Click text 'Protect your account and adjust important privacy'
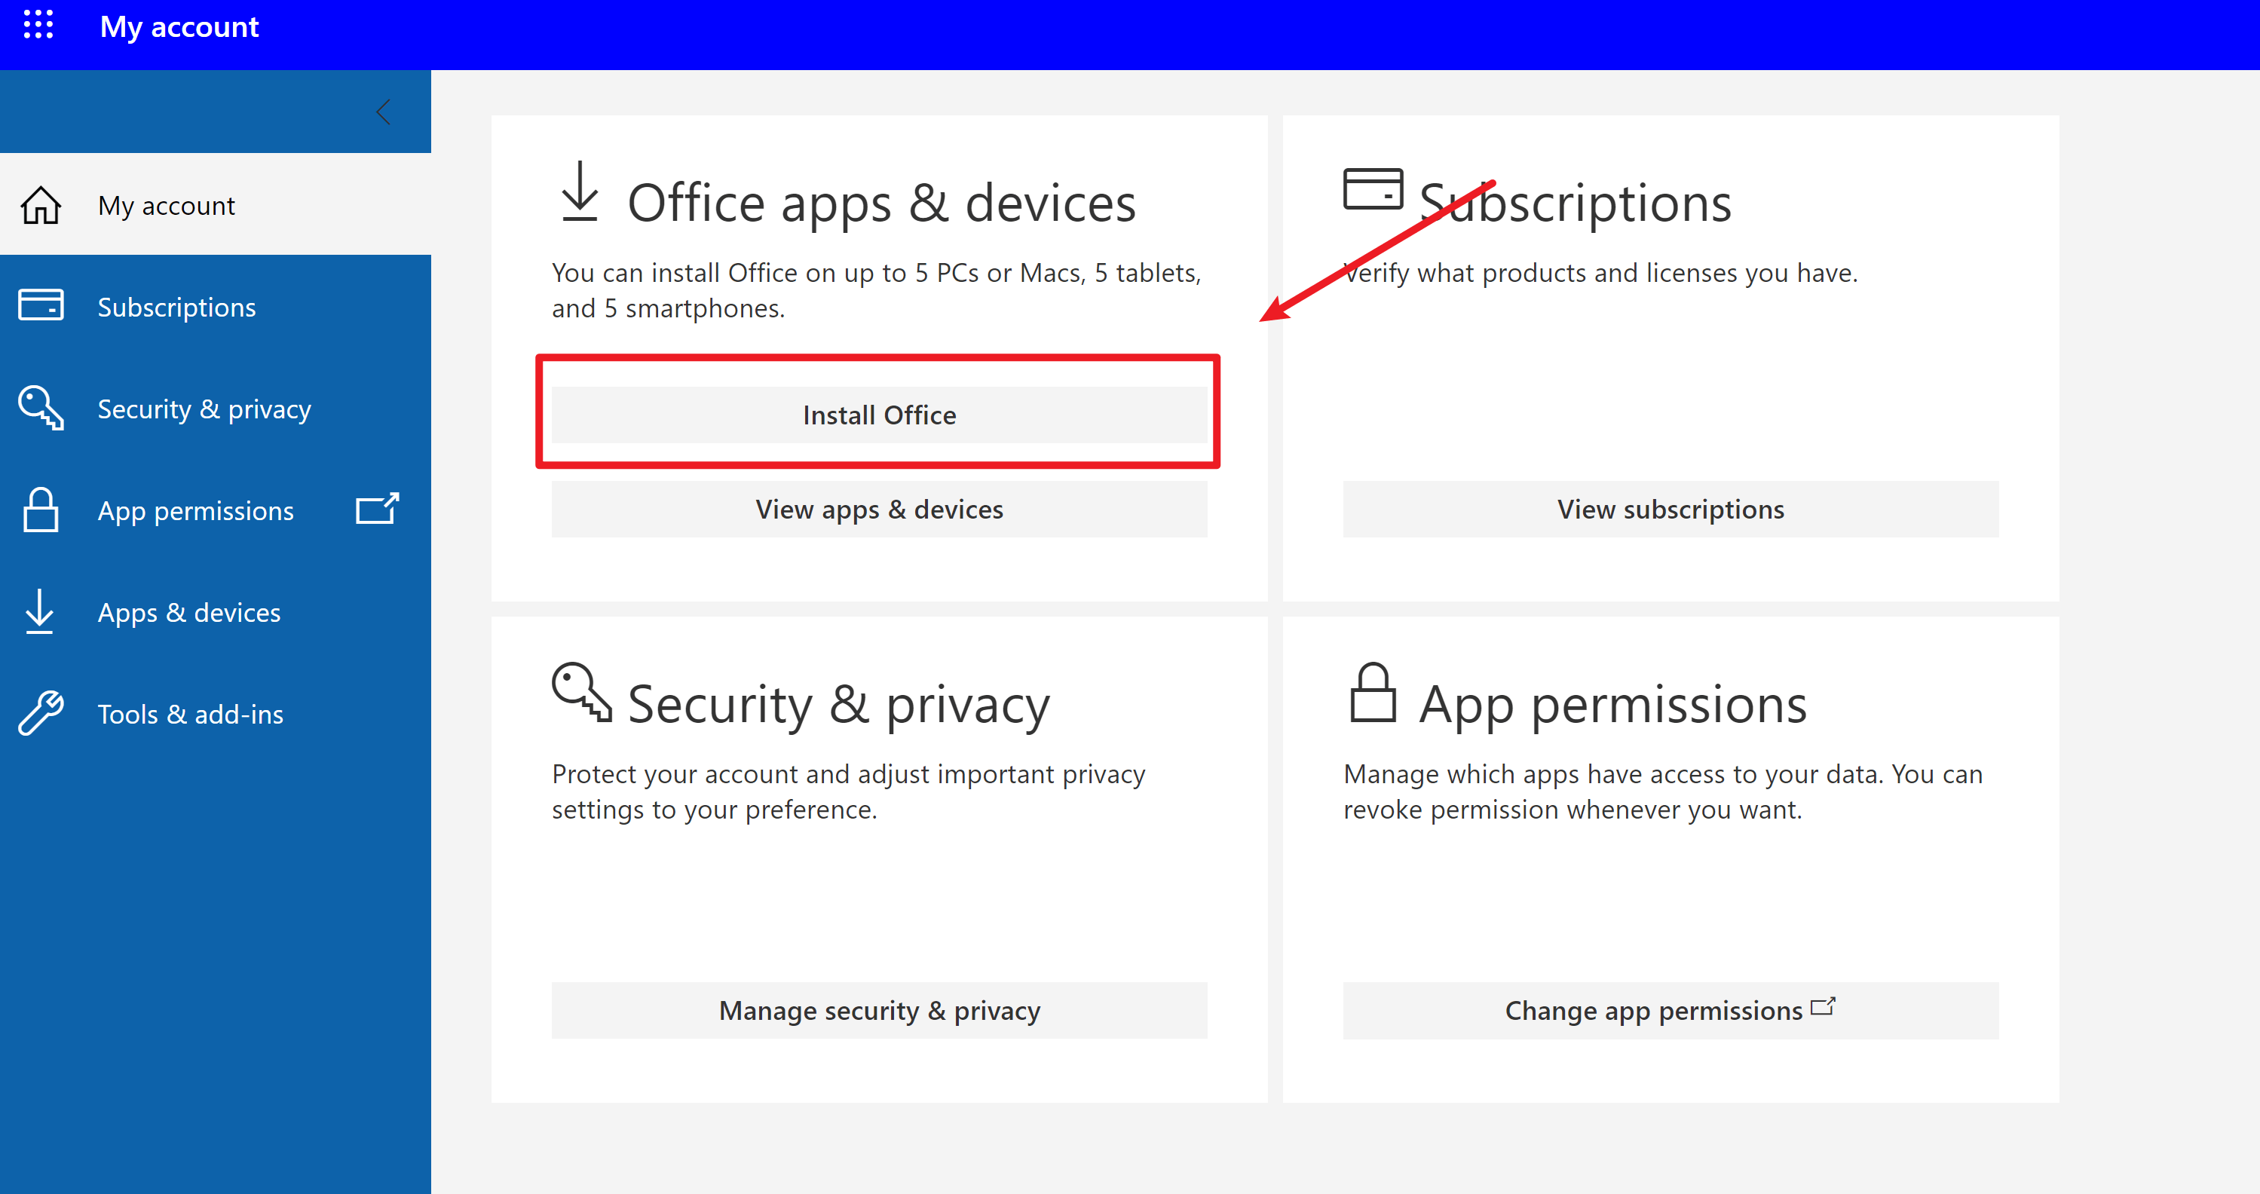2260x1194 pixels. (848, 774)
